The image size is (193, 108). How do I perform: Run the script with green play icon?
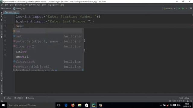pos(179,9)
